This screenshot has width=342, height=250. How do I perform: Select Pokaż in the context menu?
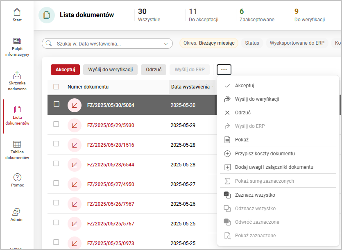[278, 139]
